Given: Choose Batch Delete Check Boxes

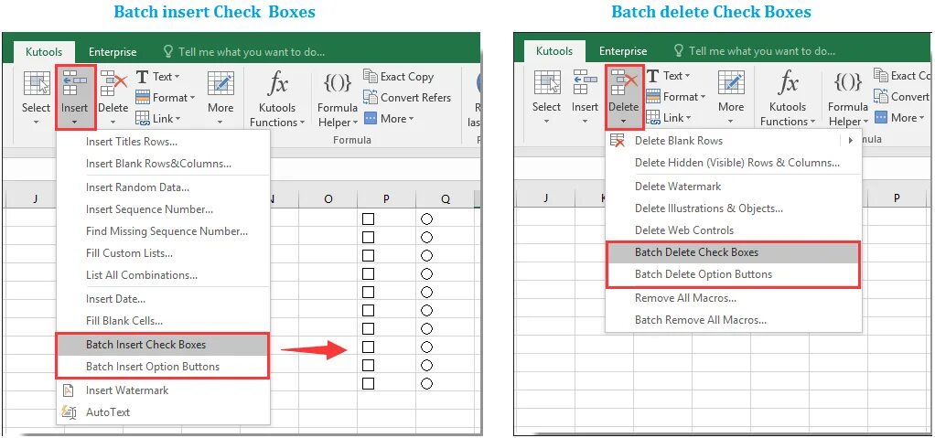Looking at the screenshot, I should pos(734,252).
